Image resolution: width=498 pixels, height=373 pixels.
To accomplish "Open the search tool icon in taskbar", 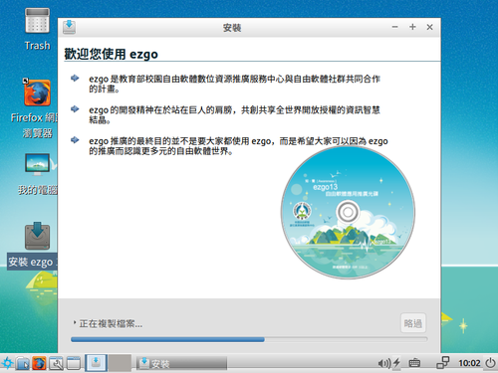I will [x=56, y=363].
